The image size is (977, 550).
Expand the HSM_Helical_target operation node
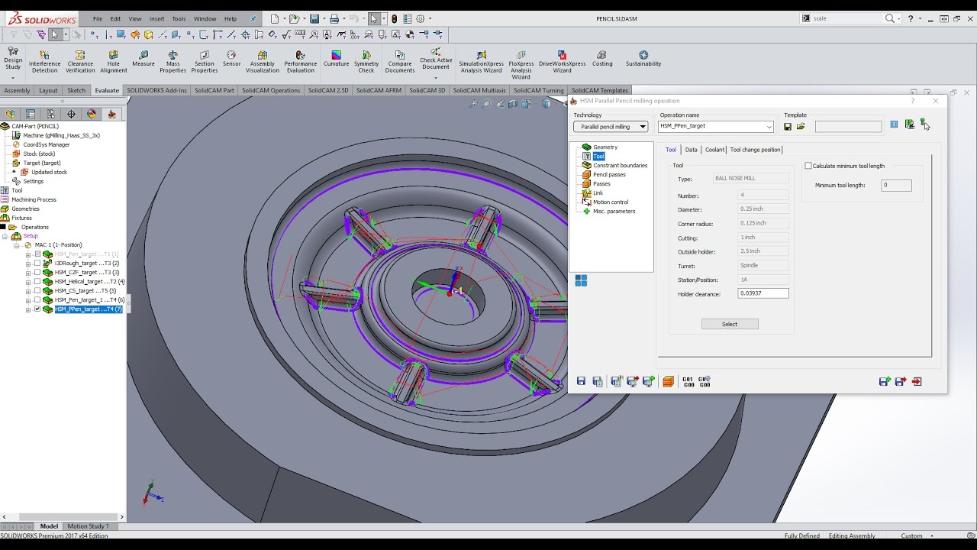[28, 282]
